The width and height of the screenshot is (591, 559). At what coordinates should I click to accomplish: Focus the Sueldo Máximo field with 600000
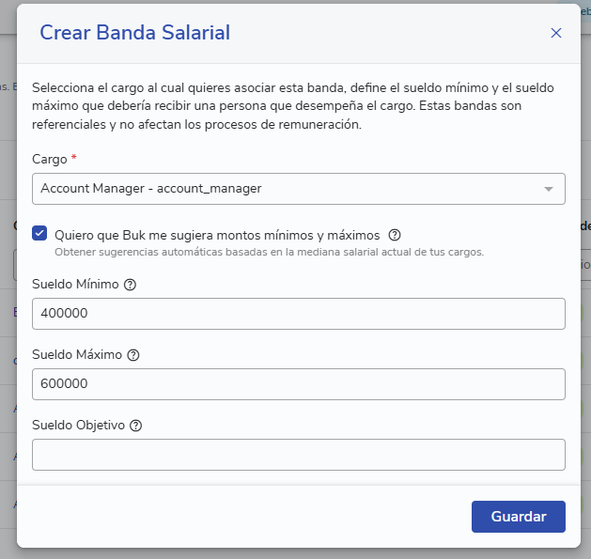point(299,384)
